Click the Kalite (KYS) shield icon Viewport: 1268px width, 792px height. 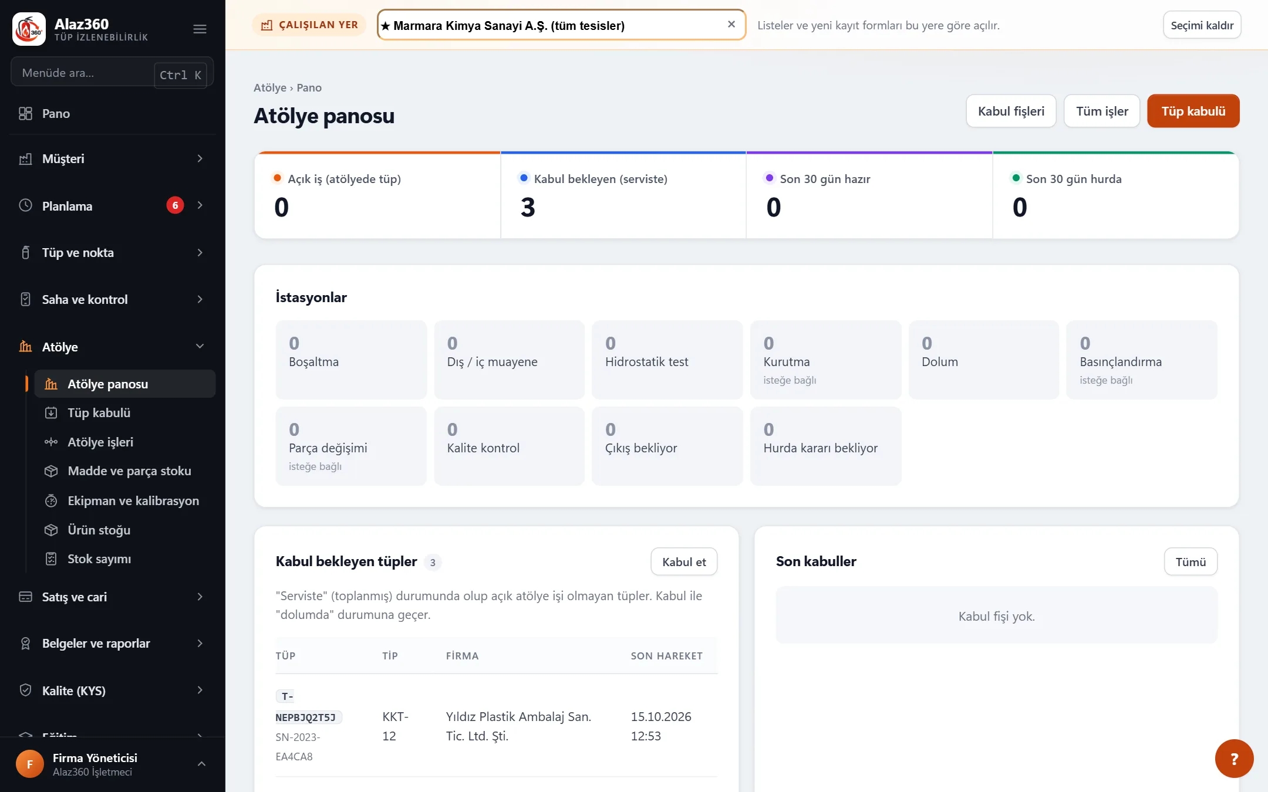25,691
